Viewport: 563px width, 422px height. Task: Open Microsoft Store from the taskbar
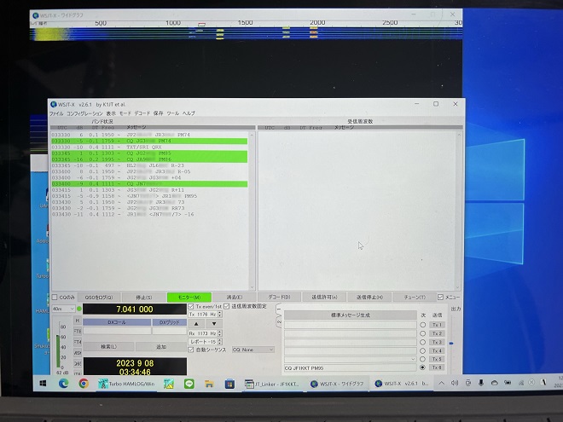click(229, 384)
